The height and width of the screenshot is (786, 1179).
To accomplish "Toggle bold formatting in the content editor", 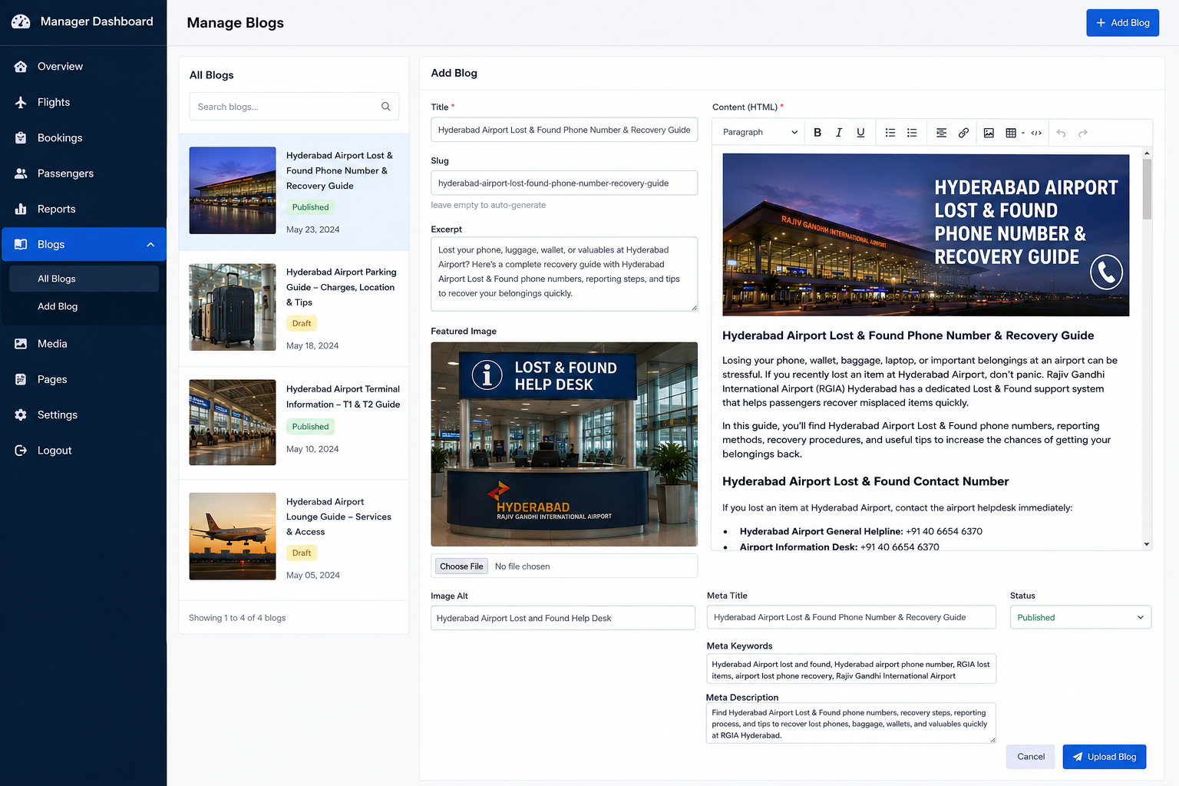I will tap(817, 133).
